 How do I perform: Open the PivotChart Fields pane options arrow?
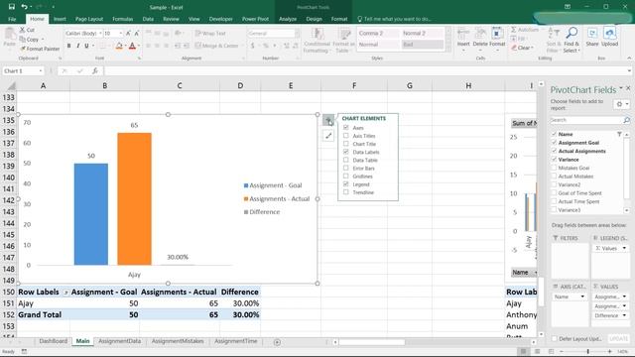pyautogui.click(x=621, y=88)
